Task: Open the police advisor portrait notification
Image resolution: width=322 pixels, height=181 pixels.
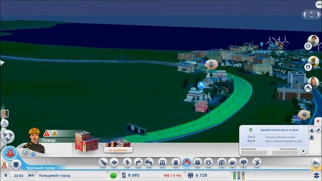Action: click(313, 61)
